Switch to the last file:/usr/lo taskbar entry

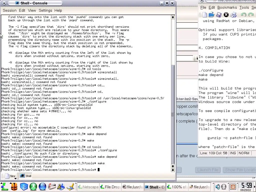point(199,187)
